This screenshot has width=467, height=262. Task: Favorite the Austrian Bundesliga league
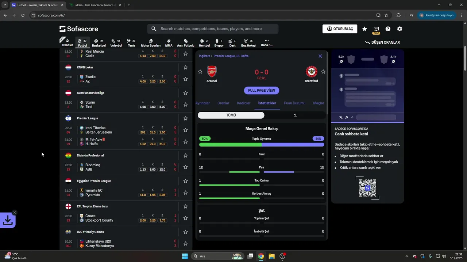click(x=185, y=93)
